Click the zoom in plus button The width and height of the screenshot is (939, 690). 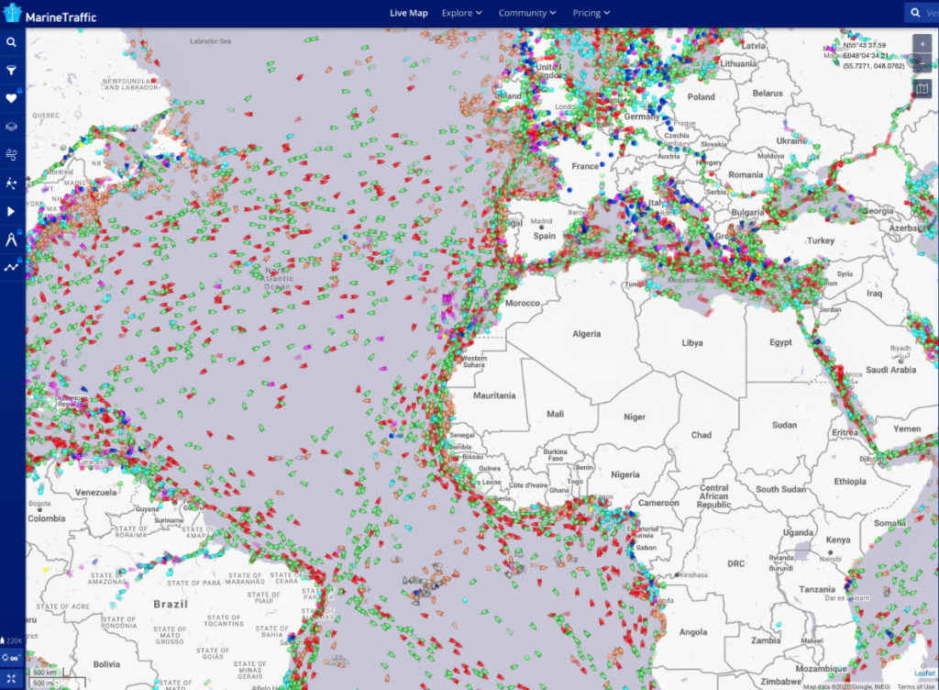pos(922,43)
